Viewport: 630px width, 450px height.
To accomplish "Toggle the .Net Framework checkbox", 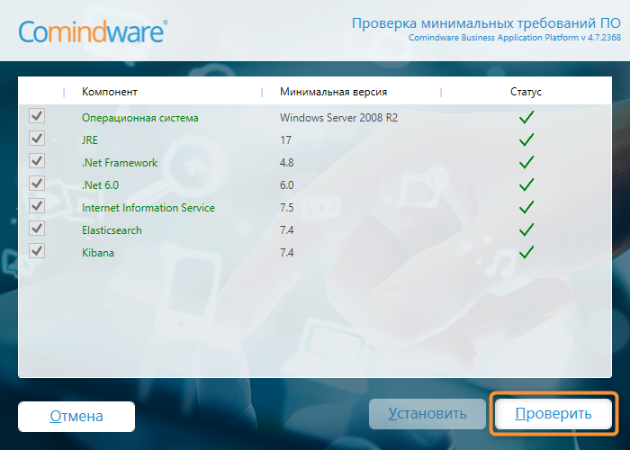I will tap(37, 161).
